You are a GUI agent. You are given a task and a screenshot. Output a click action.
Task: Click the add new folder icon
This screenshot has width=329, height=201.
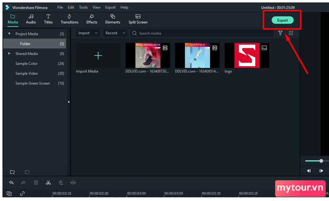tap(12, 172)
